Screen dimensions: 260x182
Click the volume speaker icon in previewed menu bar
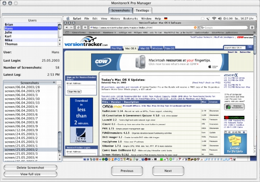click(220, 19)
